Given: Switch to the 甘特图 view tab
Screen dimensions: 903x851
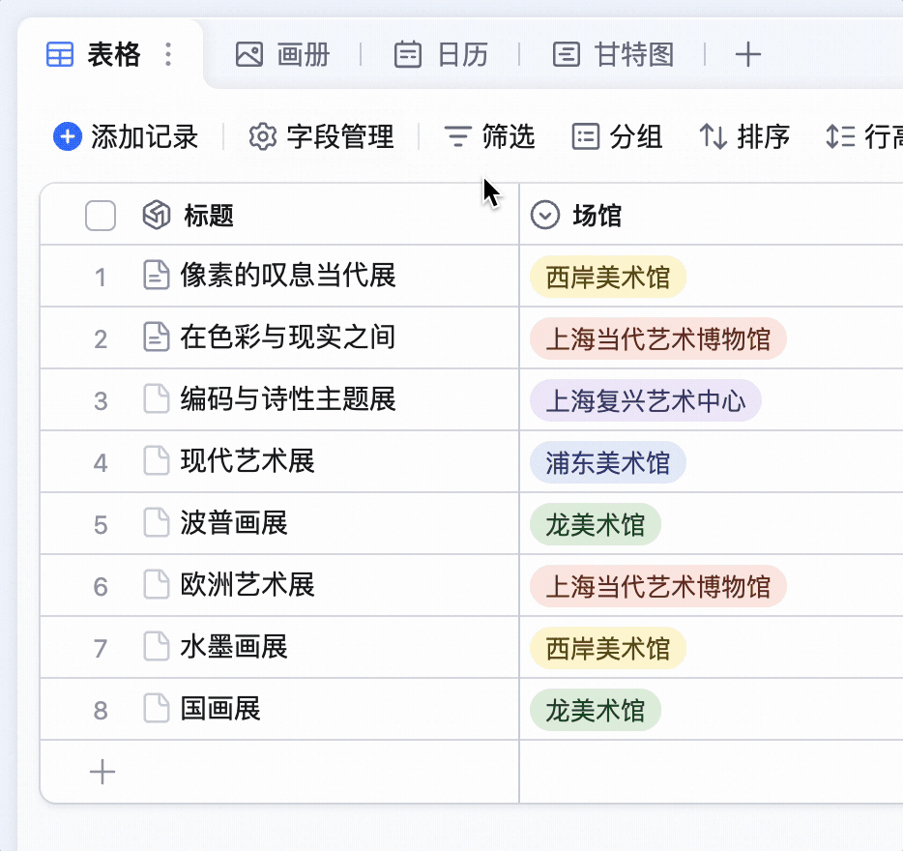Looking at the screenshot, I should tap(613, 55).
